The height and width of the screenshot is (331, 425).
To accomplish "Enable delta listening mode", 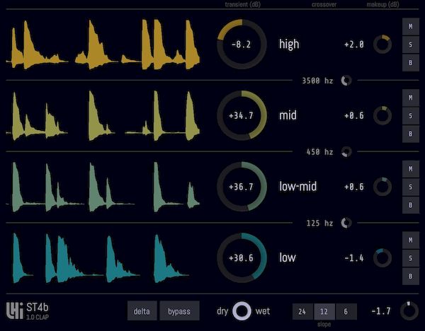I will [x=142, y=311].
